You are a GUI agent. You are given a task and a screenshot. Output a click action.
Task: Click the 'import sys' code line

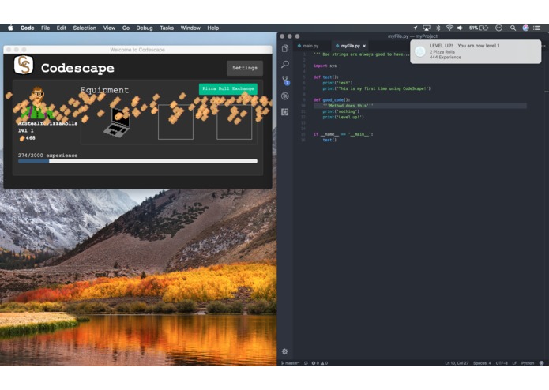[x=325, y=66]
